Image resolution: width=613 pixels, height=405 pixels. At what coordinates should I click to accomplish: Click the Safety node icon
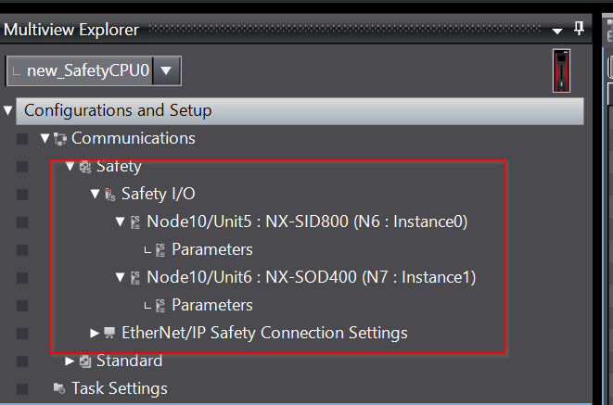(x=85, y=167)
